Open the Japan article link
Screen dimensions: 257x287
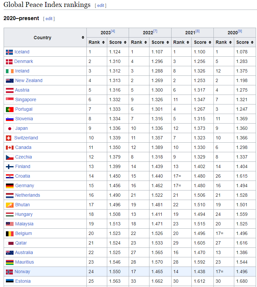coord(21,128)
